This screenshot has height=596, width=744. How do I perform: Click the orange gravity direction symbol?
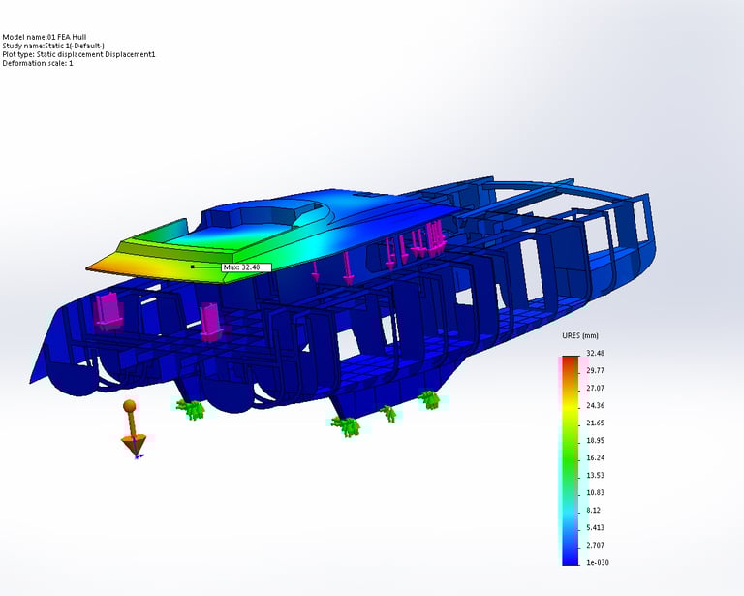click(x=133, y=427)
